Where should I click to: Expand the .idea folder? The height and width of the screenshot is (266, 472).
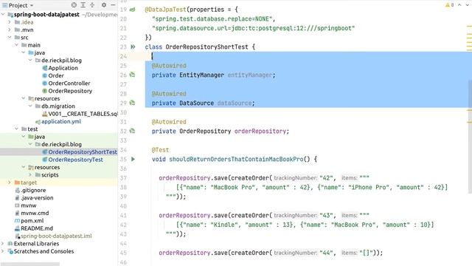point(10,22)
